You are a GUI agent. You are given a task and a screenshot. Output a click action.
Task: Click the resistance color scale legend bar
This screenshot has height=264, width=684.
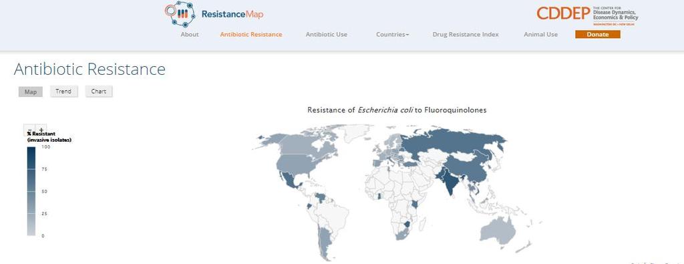point(31,191)
